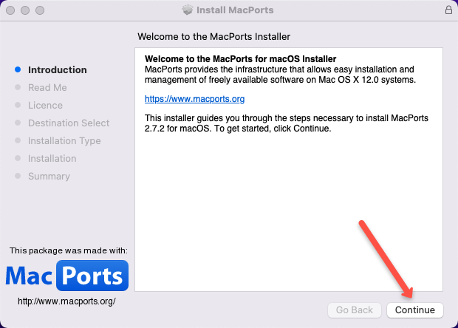
Task: Select the Installation Type step
Action: click(x=64, y=141)
